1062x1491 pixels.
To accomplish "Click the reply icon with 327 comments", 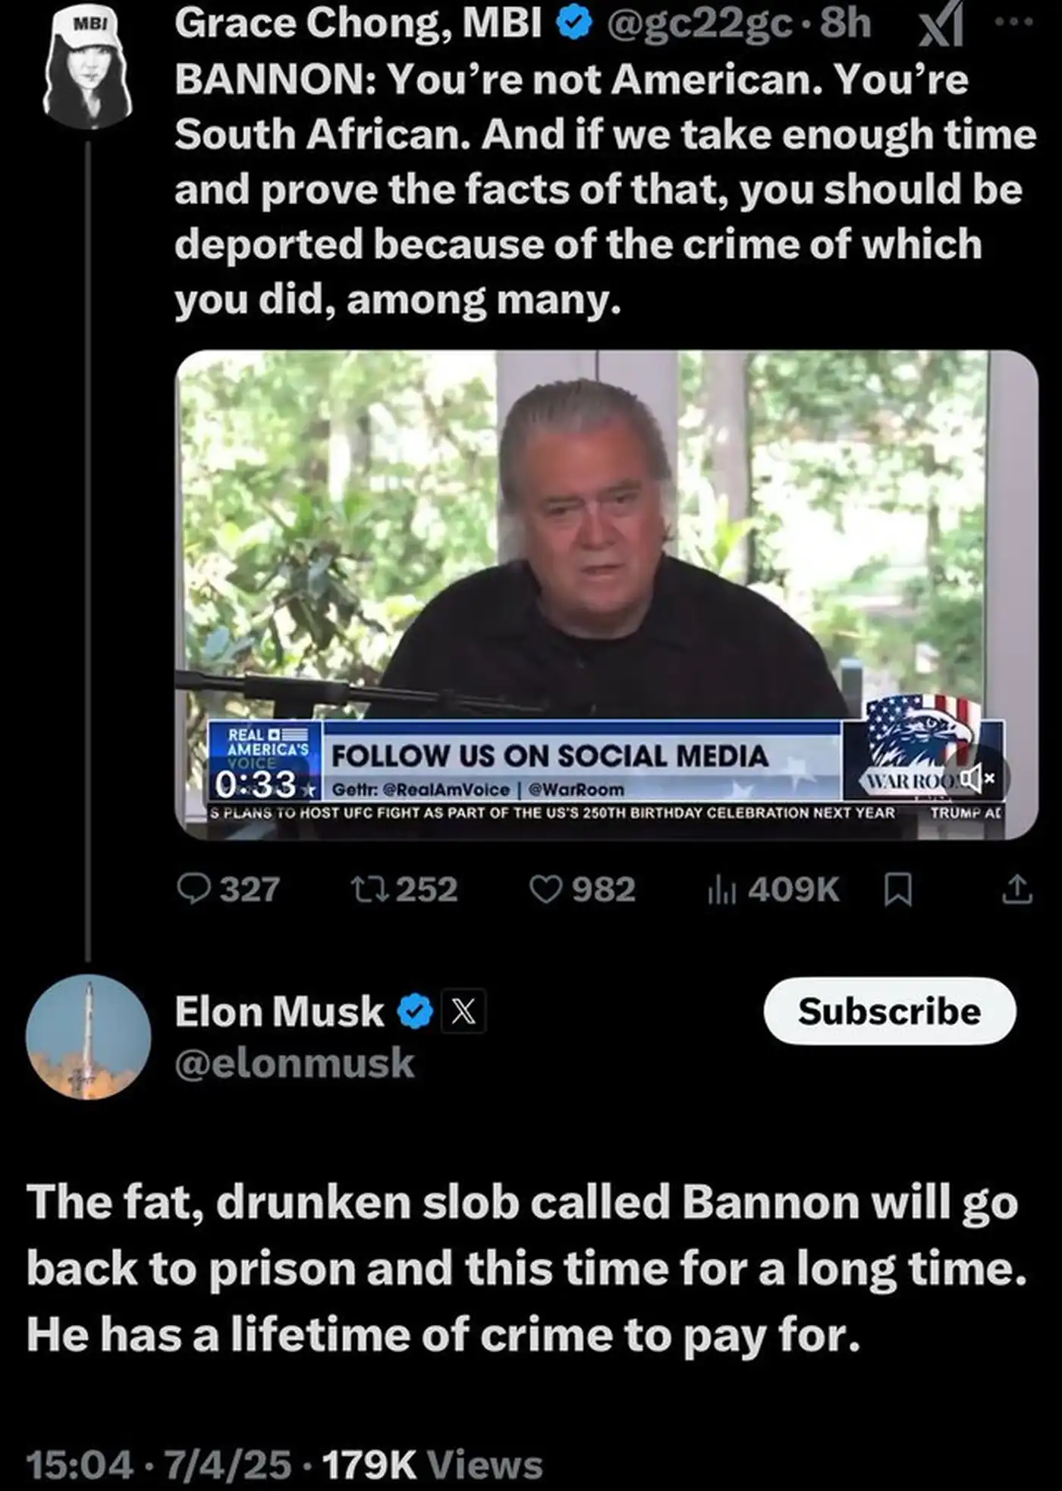I will [194, 889].
